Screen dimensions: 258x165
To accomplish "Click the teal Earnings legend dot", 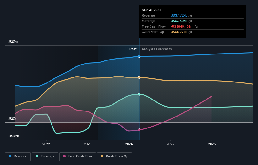I will pos(37,156).
